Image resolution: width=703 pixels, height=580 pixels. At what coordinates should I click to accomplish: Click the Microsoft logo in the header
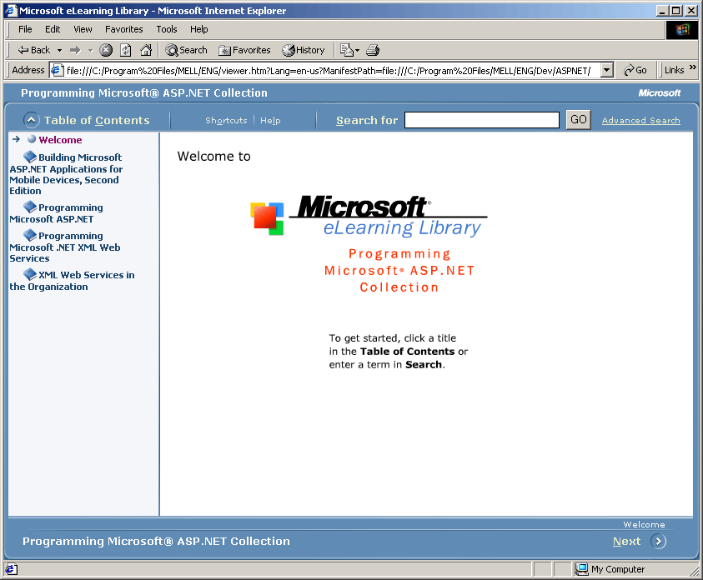click(660, 92)
